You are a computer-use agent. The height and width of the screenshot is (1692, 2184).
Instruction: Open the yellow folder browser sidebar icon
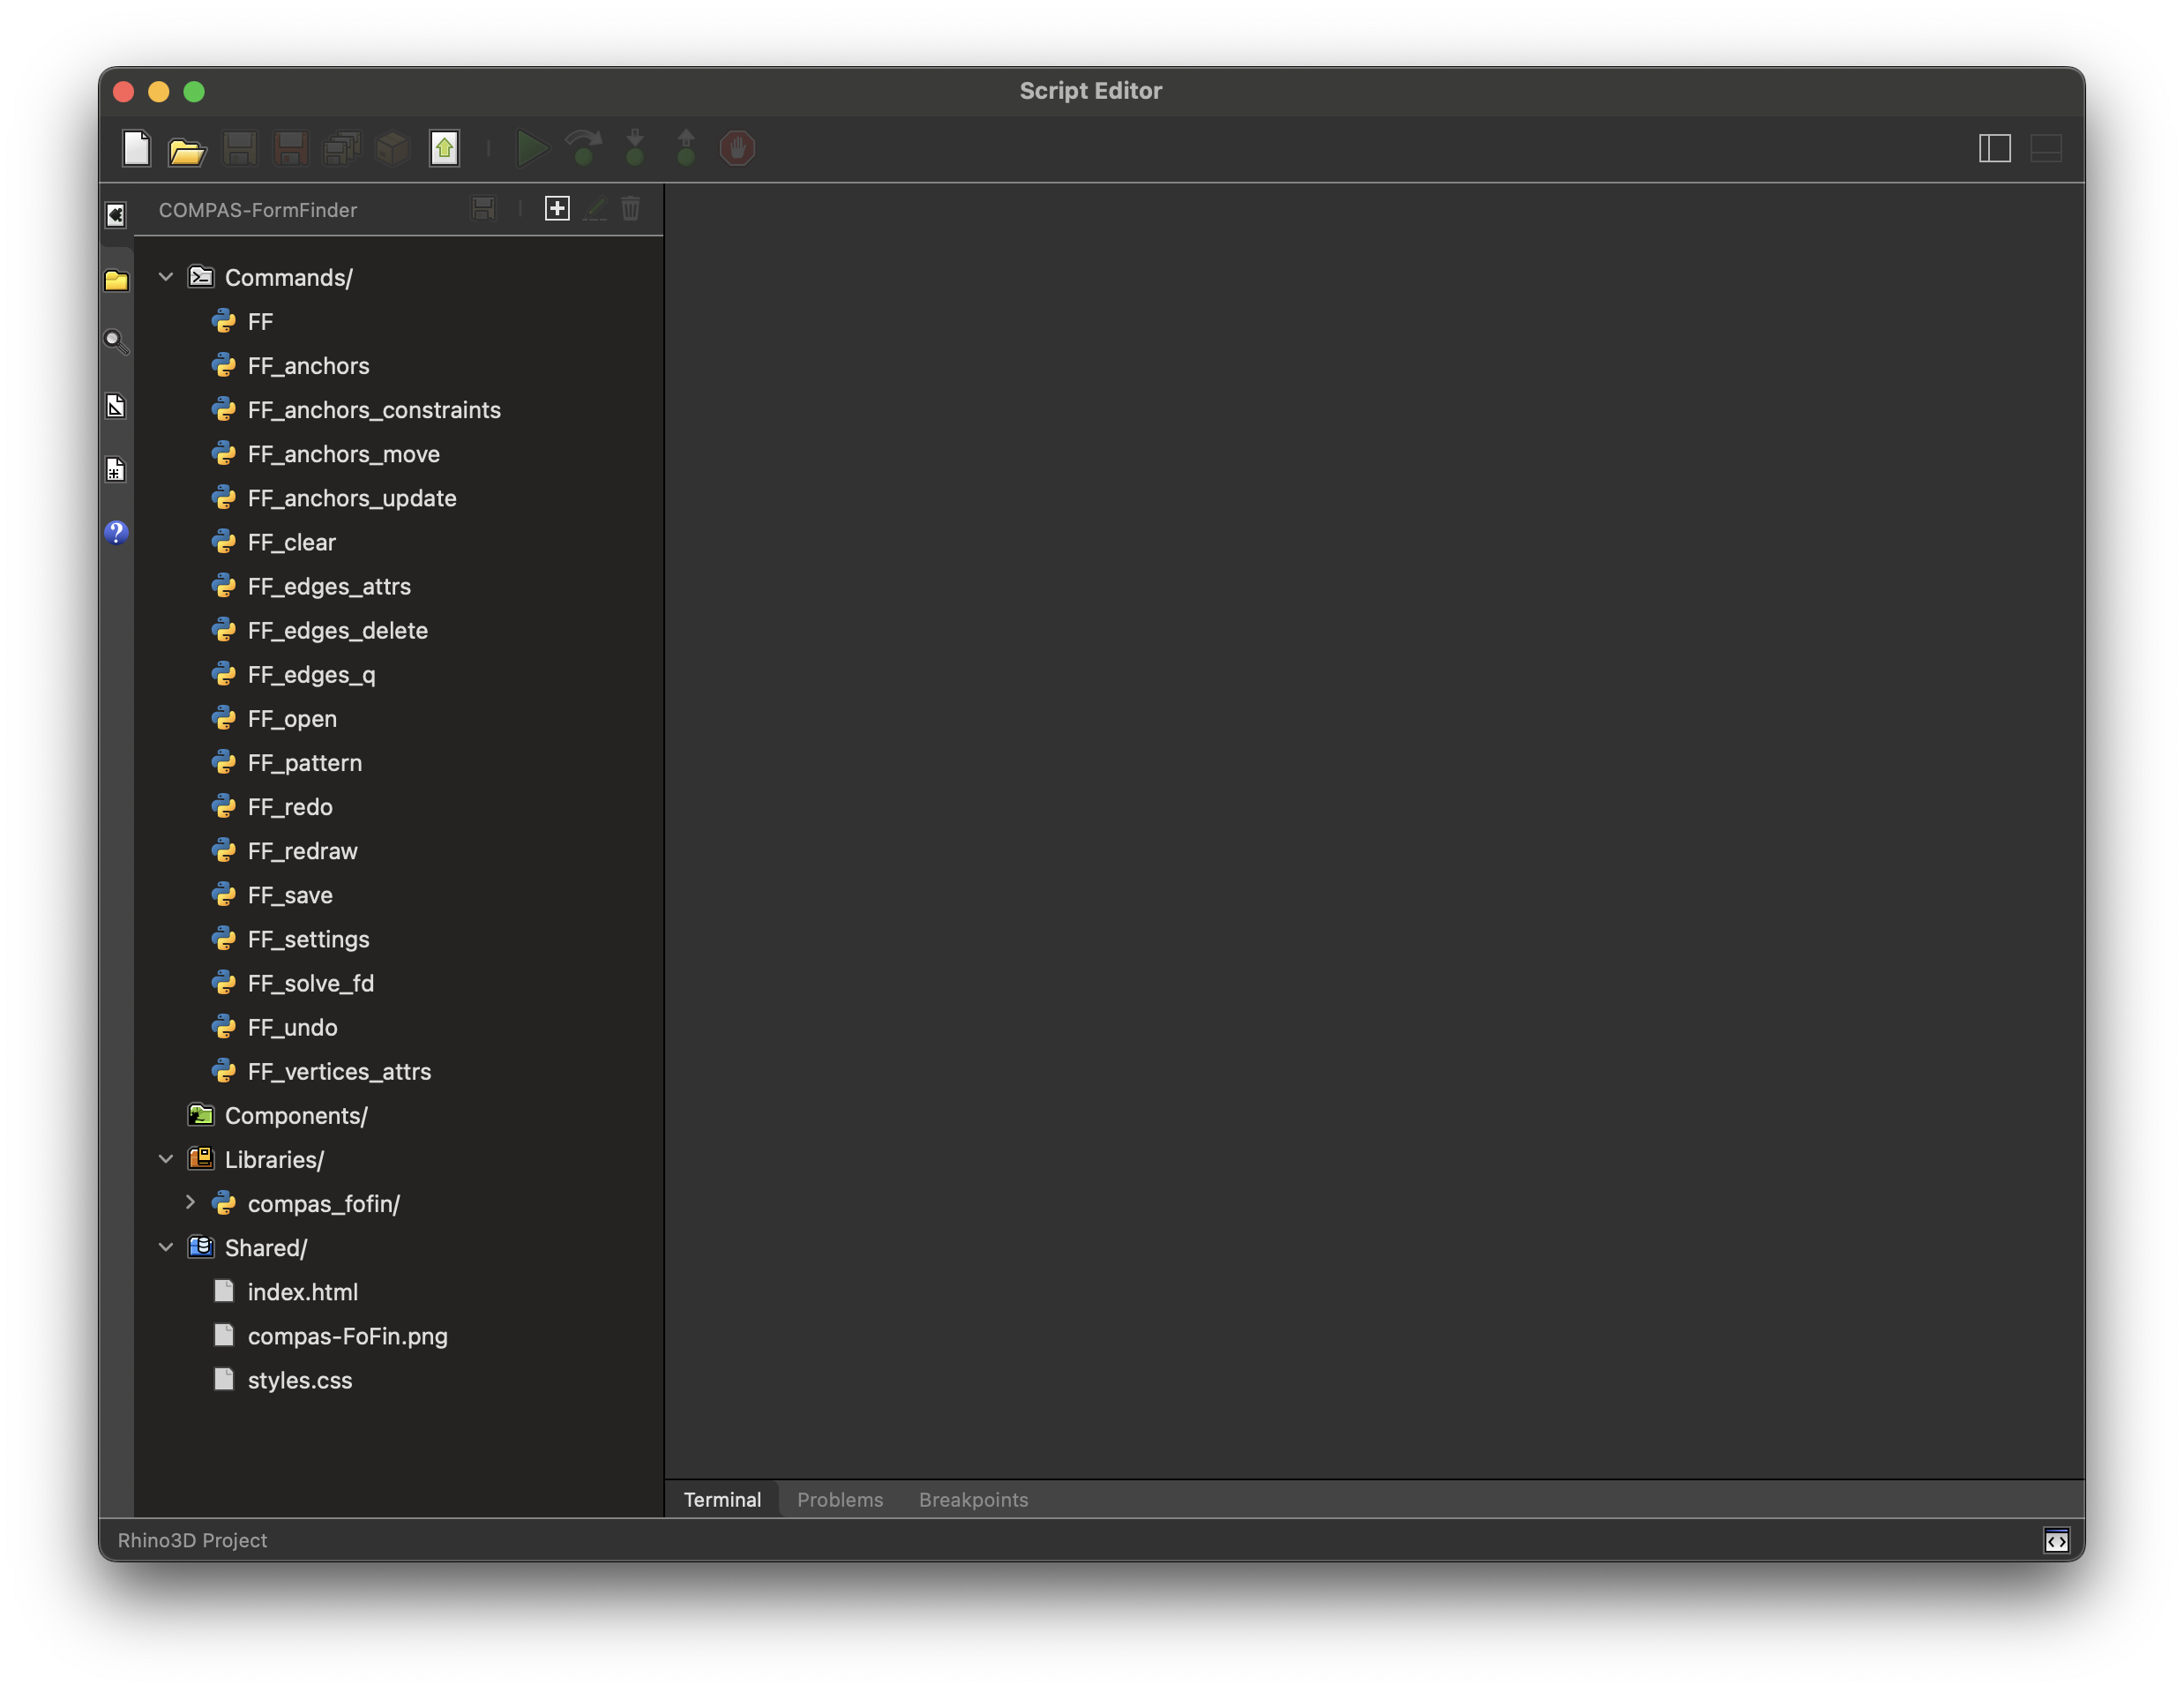click(x=116, y=280)
